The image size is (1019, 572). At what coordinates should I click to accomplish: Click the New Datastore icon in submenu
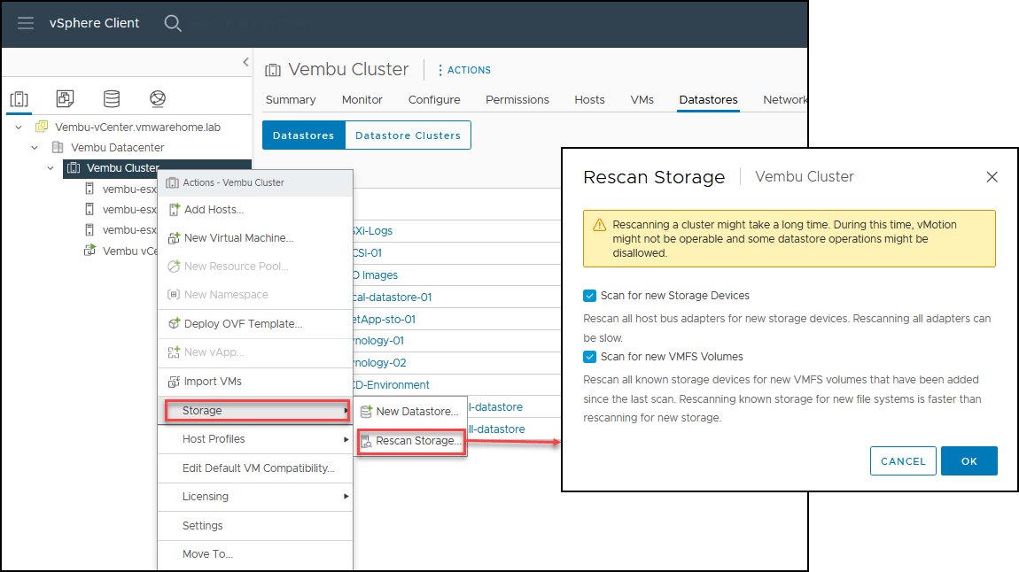tap(367, 412)
